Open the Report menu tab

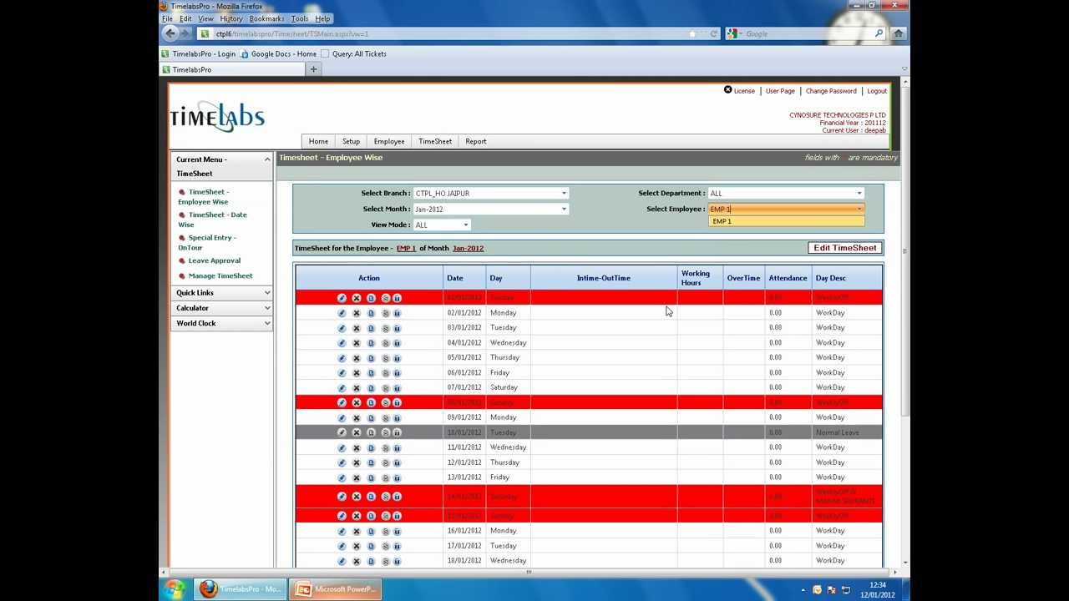click(x=476, y=142)
